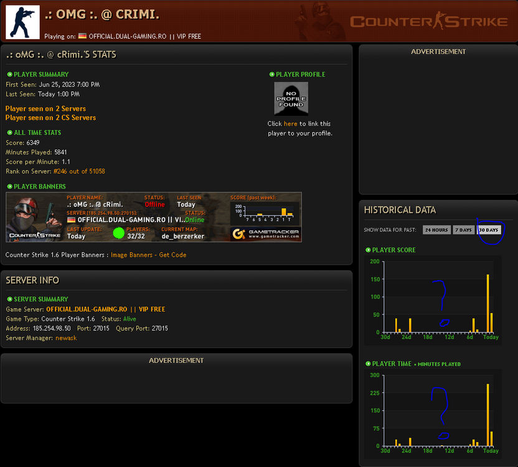Screen dimensions: 518x467
Task: Open rank #246 out of 51058 link
Action: tap(79, 171)
